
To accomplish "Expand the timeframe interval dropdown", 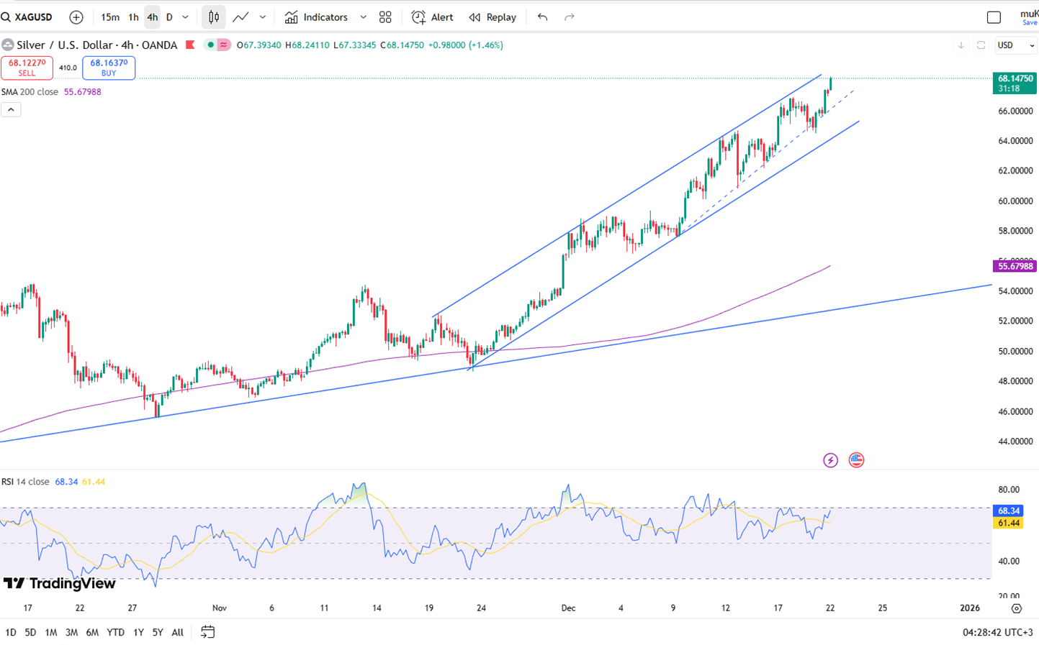I will [x=186, y=17].
